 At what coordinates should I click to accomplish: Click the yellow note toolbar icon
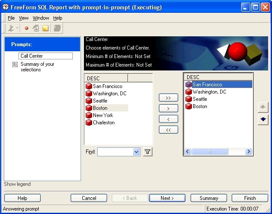point(45,29)
